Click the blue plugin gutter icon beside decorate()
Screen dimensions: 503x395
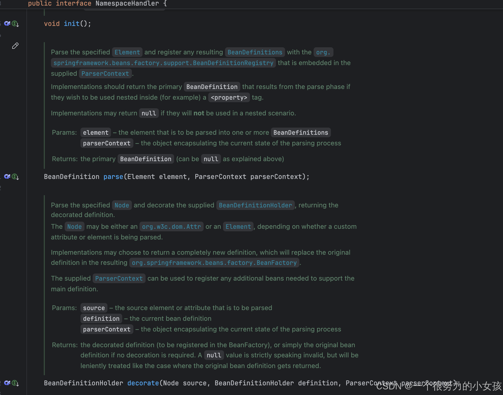[7, 383]
